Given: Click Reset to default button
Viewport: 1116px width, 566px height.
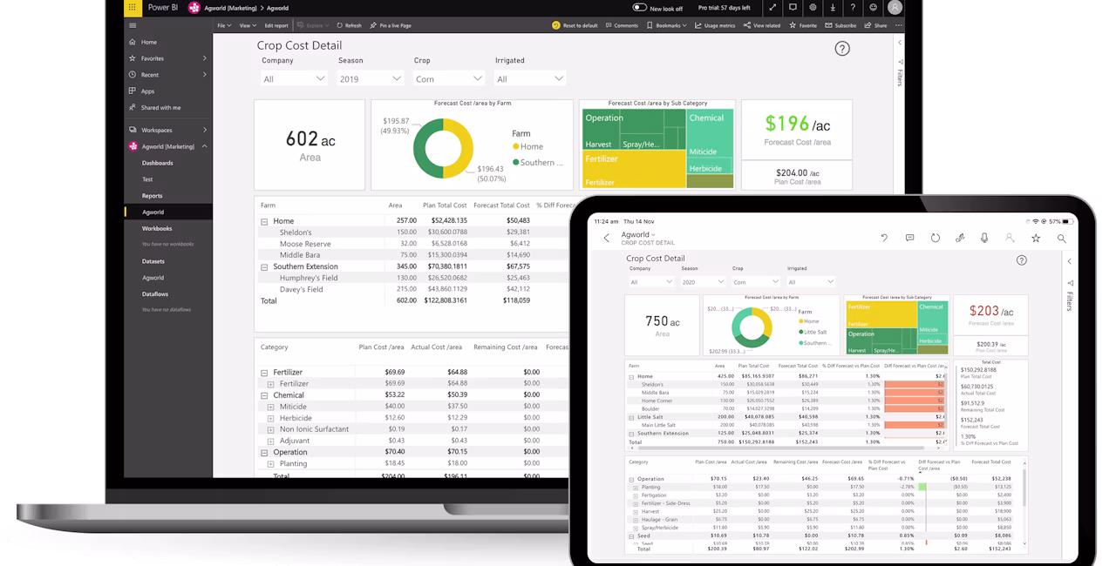Looking at the screenshot, I should (x=575, y=25).
